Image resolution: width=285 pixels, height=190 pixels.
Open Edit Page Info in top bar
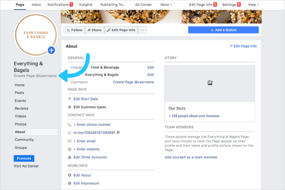click(201, 5)
